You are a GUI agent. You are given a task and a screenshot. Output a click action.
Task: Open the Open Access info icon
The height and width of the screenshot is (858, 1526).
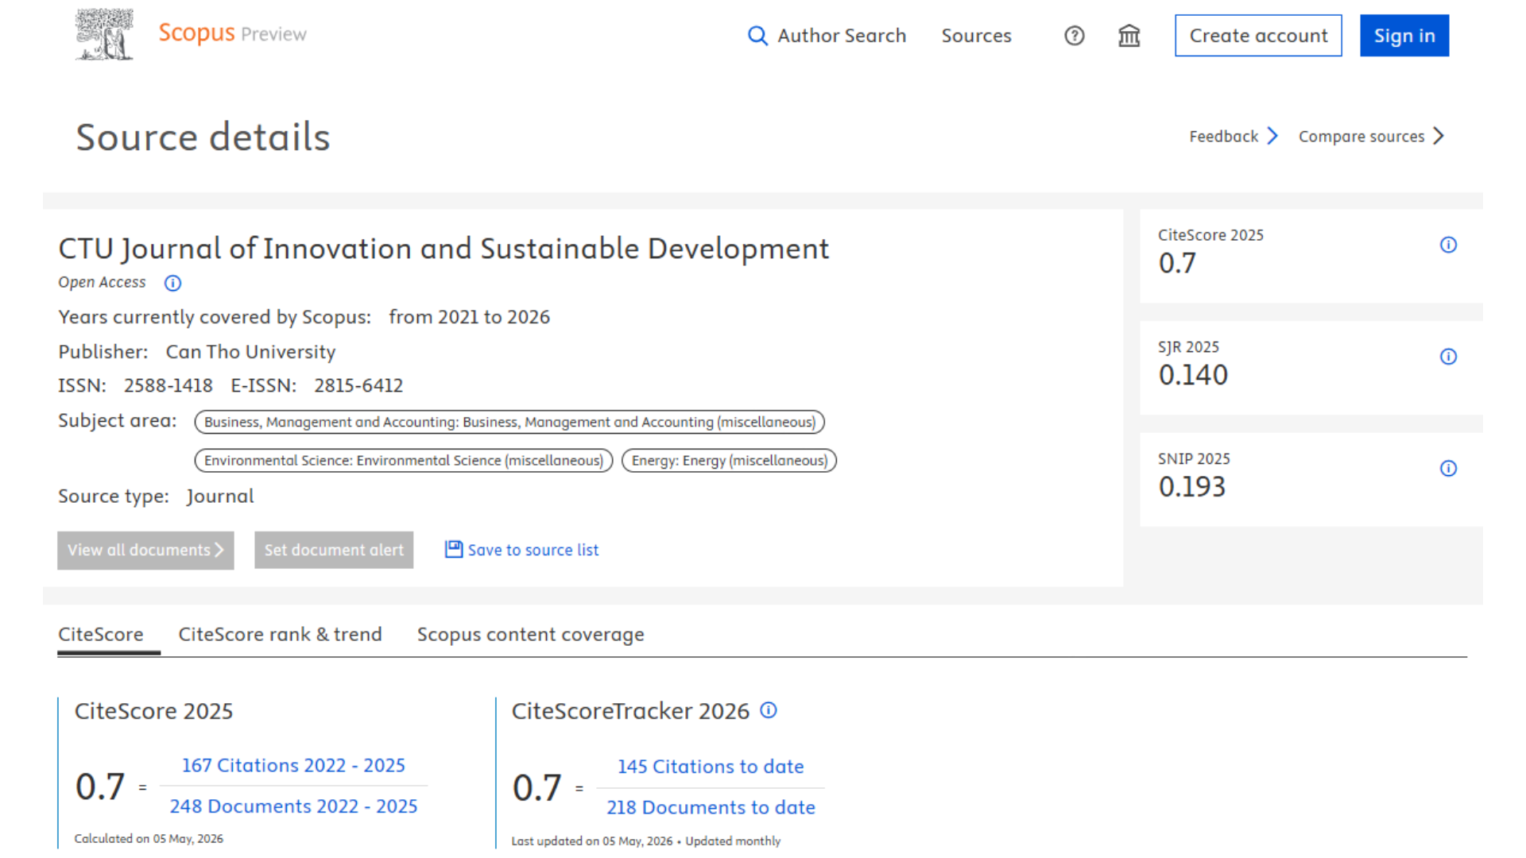(x=172, y=283)
